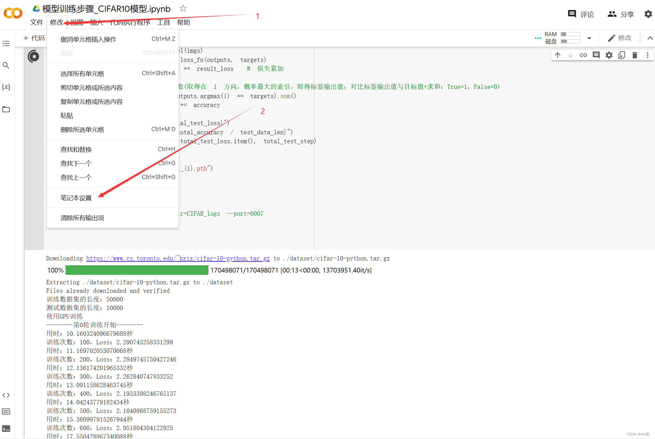Click the 磁盘 disk usage bar
The height and width of the screenshot is (439, 655).
pos(570,41)
